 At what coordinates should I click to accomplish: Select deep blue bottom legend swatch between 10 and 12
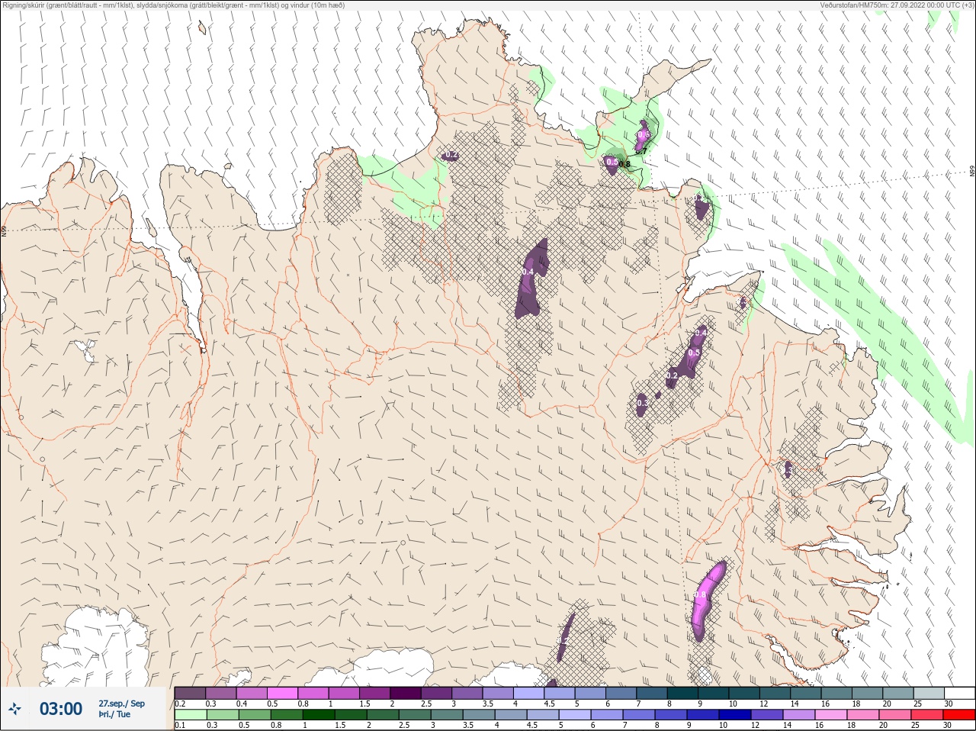click(737, 715)
